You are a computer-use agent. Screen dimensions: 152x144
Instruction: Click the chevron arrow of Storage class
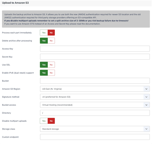click(x=146, y=129)
